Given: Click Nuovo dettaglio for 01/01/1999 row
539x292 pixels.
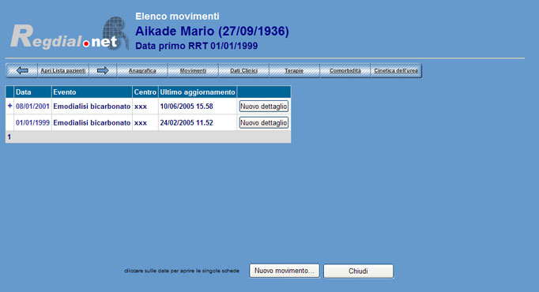Looking at the screenshot, I should (264, 123).
